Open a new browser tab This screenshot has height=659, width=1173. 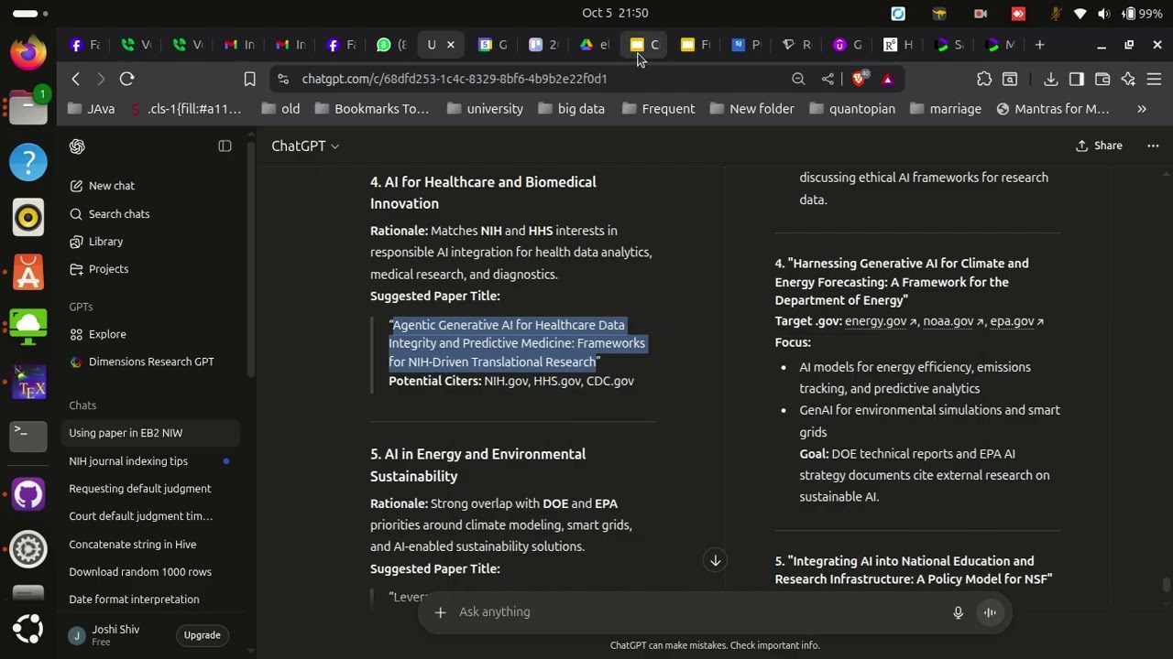pos(1039,45)
